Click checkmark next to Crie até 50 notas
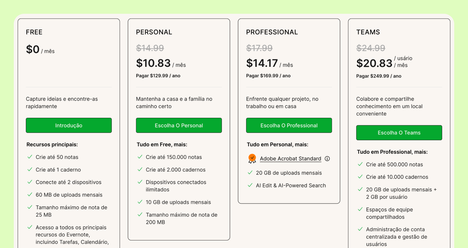 30,157
